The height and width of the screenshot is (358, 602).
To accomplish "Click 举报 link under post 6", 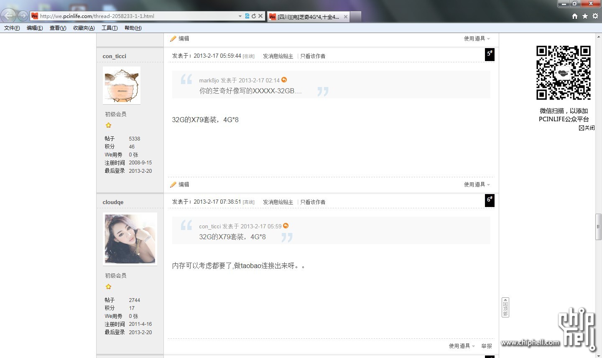I will 487,346.
